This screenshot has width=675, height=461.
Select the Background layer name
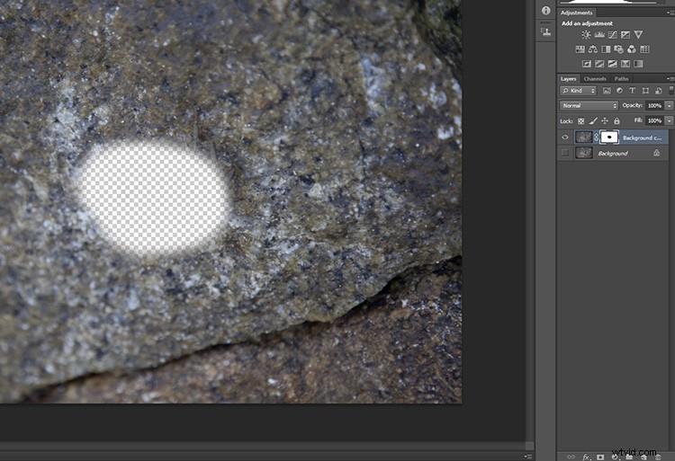613,154
